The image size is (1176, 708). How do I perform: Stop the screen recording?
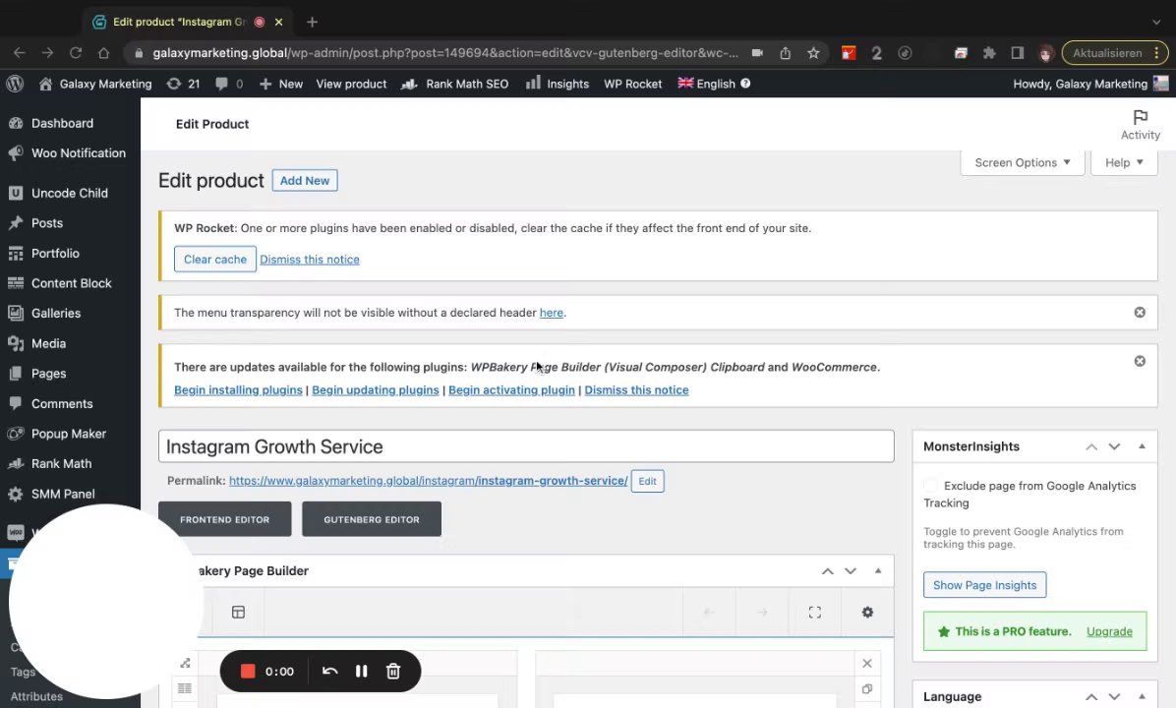[x=248, y=672]
